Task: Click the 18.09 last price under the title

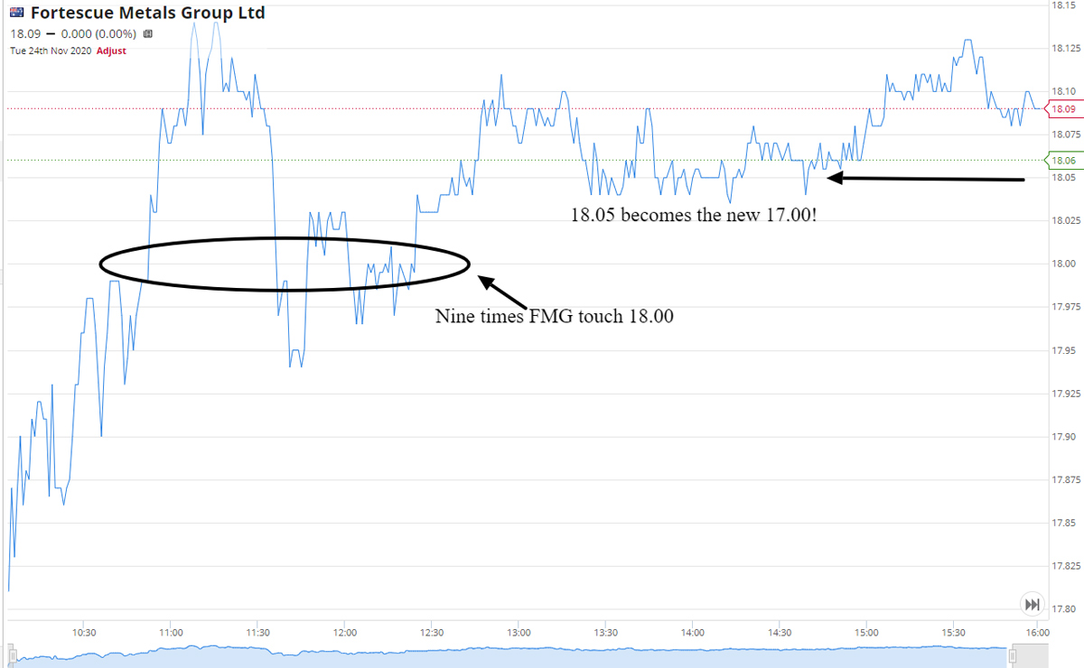Action: (24, 34)
